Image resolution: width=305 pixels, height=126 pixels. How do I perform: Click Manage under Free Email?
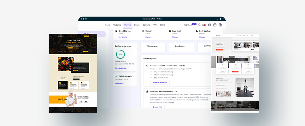click(175, 37)
